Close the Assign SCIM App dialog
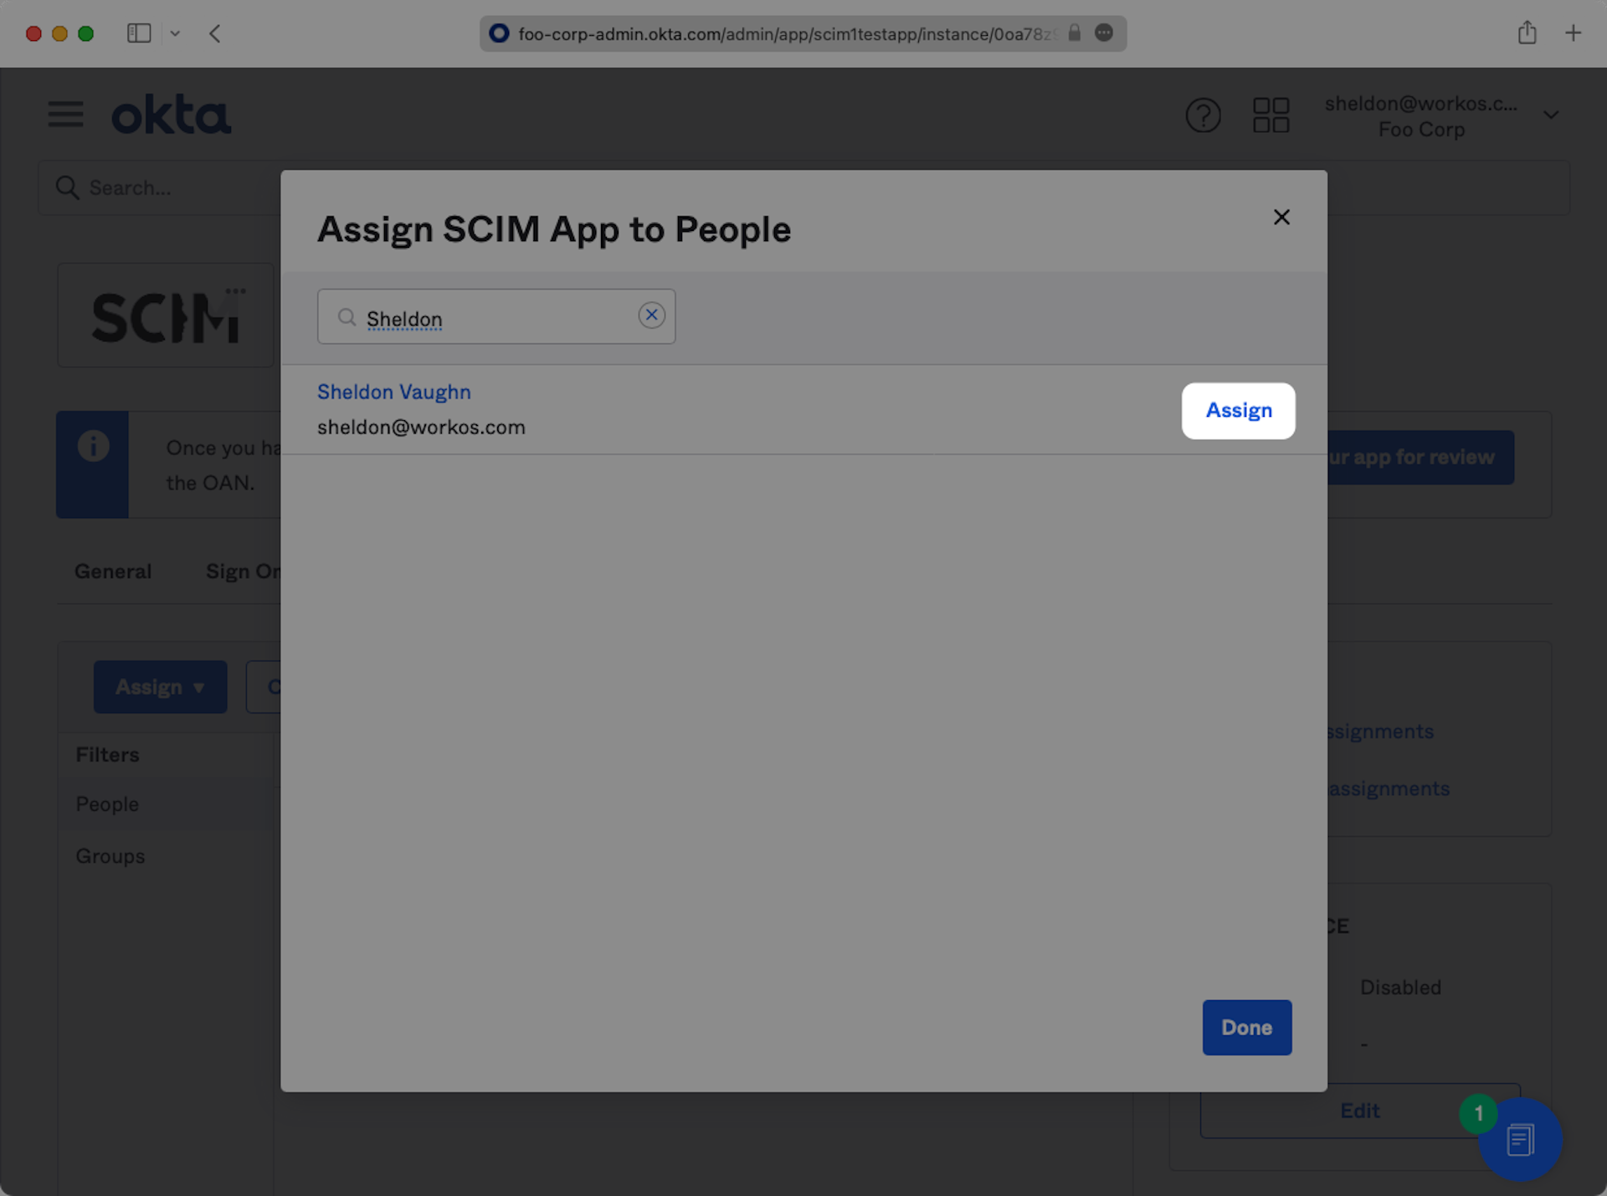 click(1281, 218)
